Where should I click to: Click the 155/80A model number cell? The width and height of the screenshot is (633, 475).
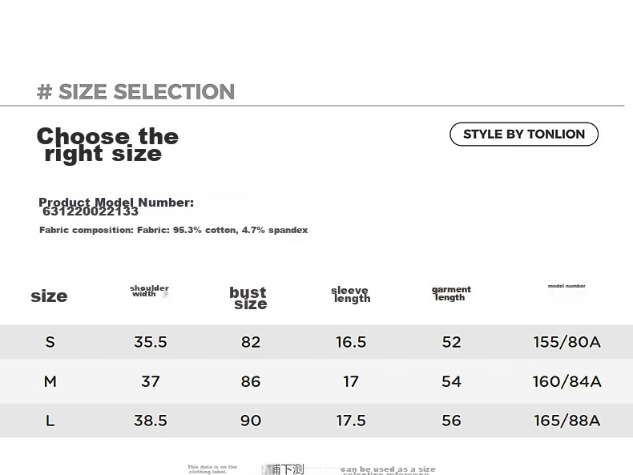click(566, 342)
